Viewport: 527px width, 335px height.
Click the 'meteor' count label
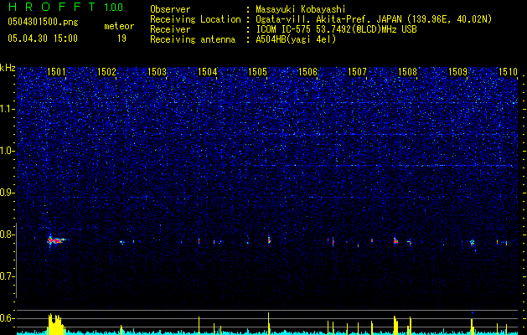[119, 26]
